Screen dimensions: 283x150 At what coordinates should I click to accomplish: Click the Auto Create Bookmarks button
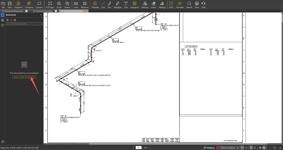24,77
